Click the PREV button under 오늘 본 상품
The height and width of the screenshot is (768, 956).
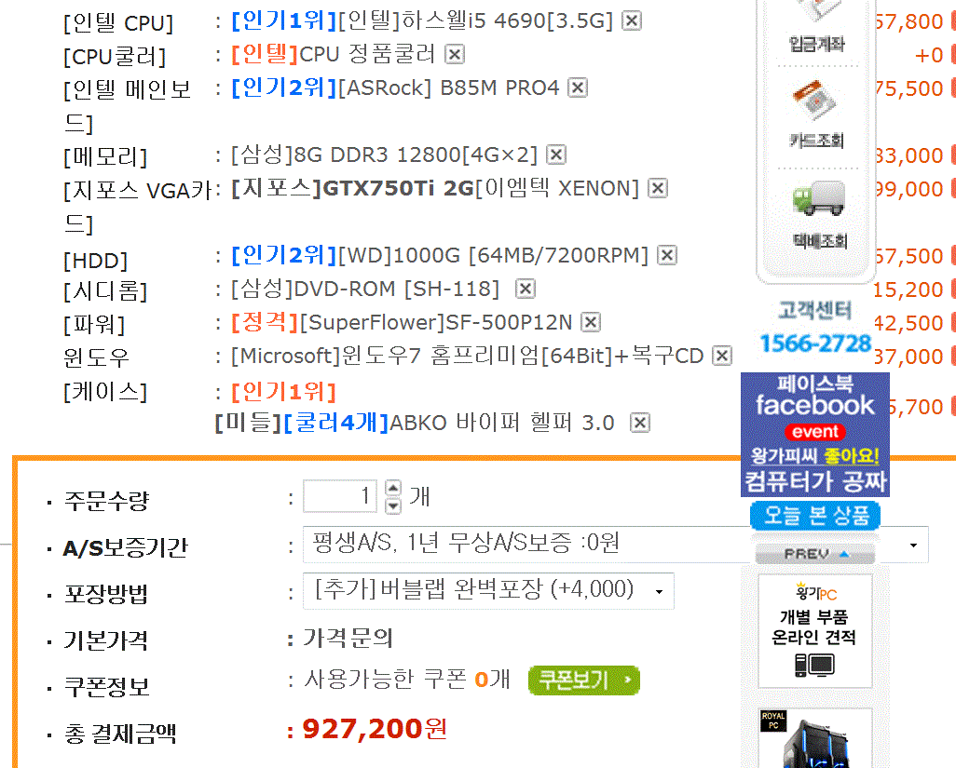(815, 554)
